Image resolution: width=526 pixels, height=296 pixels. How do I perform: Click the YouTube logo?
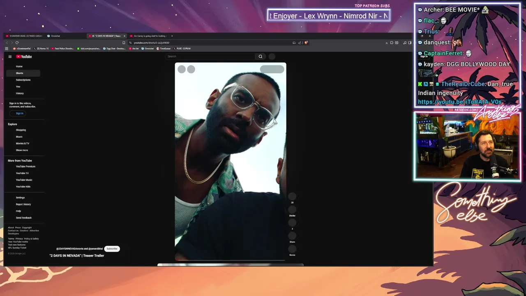click(24, 57)
